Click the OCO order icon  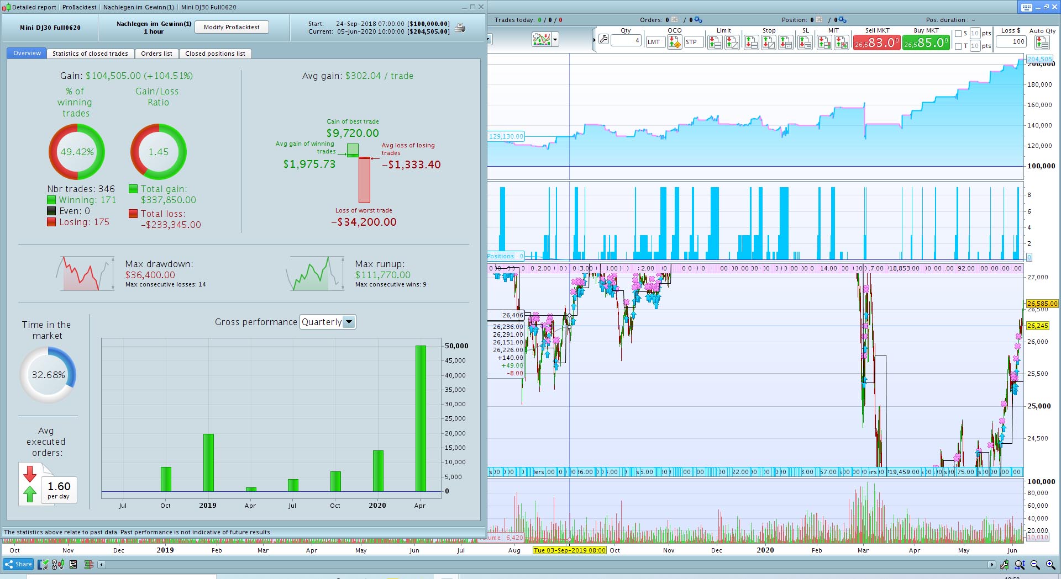[x=674, y=42]
